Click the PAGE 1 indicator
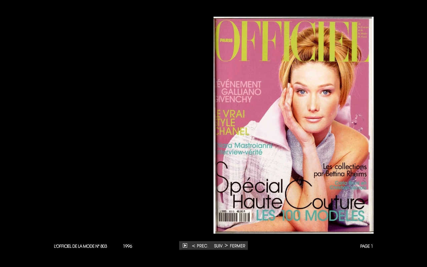This screenshot has height=267, width=427. 366,246
